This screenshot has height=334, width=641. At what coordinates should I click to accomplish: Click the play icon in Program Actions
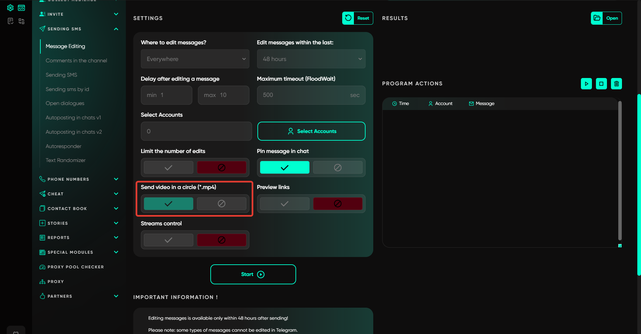tap(586, 84)
